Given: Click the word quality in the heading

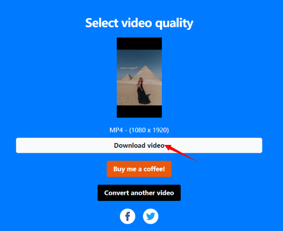Looking at the screenshot, I should point(174,24).
